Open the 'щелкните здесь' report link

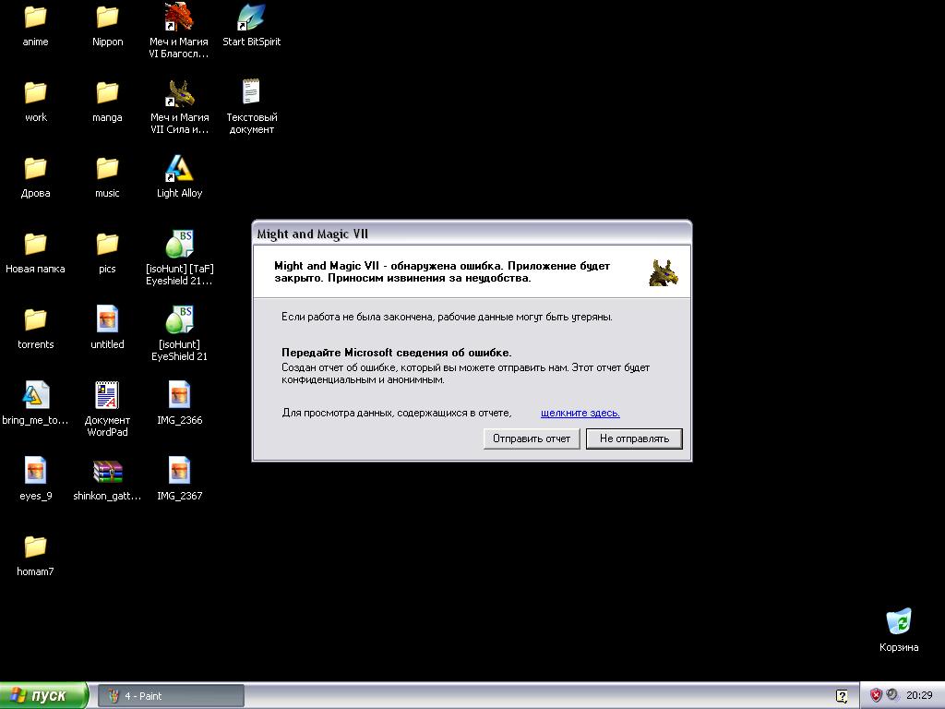(x=580, y=413)
